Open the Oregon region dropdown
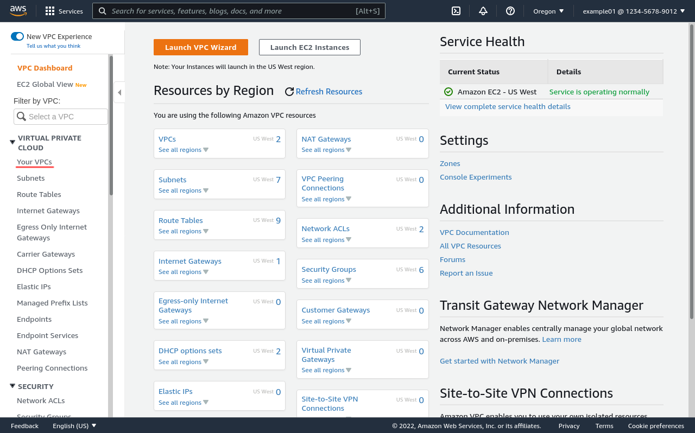695x433 pixels. point(548,11)
